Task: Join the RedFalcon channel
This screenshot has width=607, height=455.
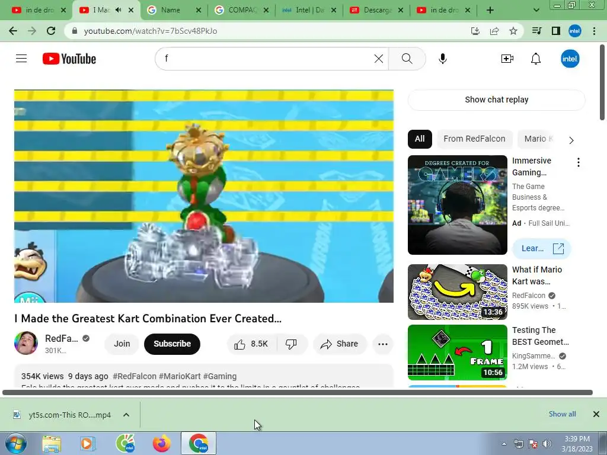Action: coord(122,344)
